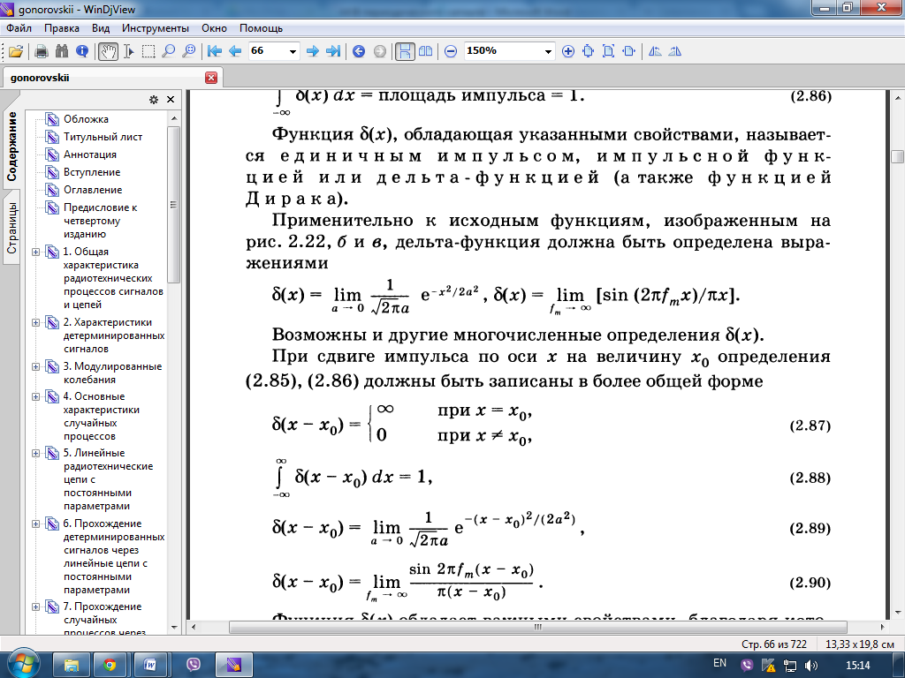Click the blue info bubble icon
This screenshot has width=905, height=678.
pos(82,51)
